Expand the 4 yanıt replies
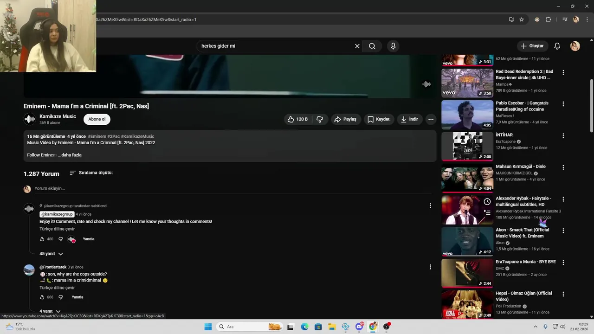 (x=50, y=311)
